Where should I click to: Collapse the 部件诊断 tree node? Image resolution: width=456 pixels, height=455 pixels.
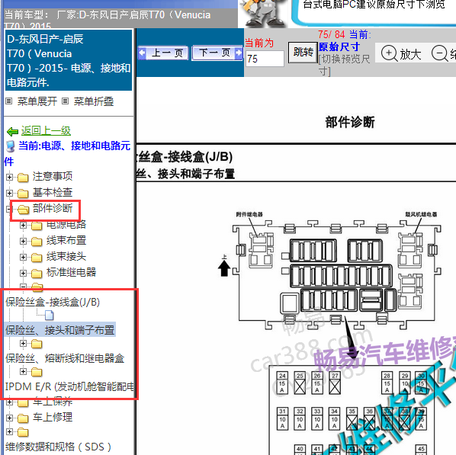click(x=8, y=209)
